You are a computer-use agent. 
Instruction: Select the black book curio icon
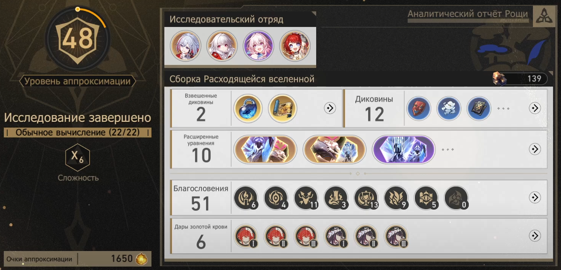[x=479, y=109]
